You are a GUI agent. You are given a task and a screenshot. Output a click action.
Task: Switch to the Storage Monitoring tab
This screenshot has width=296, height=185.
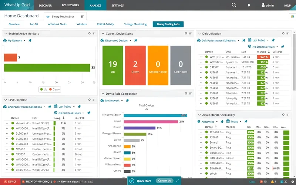point(135,24)
